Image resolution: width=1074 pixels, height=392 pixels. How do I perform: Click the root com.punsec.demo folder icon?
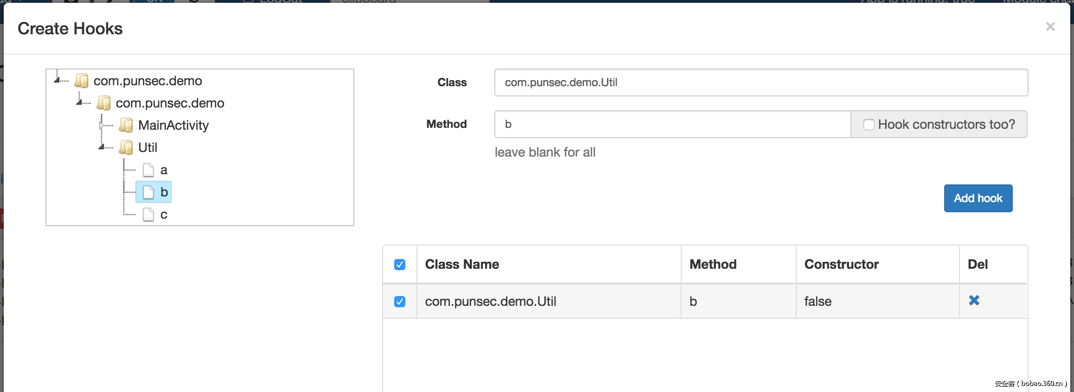(82, 81)
